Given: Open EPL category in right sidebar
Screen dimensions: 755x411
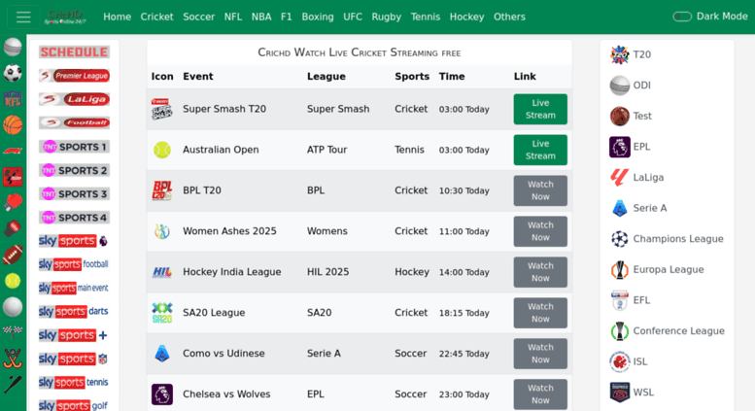Looking at the screenshot, I should pos(630,148).
